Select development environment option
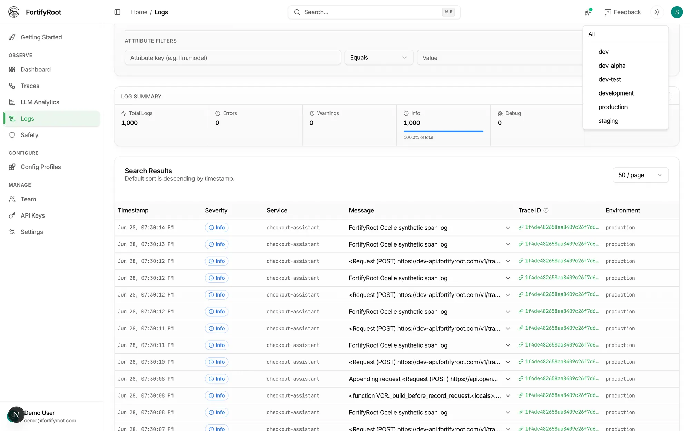The width and height of the screenshot is (690, 431). (x=625, y=93)
